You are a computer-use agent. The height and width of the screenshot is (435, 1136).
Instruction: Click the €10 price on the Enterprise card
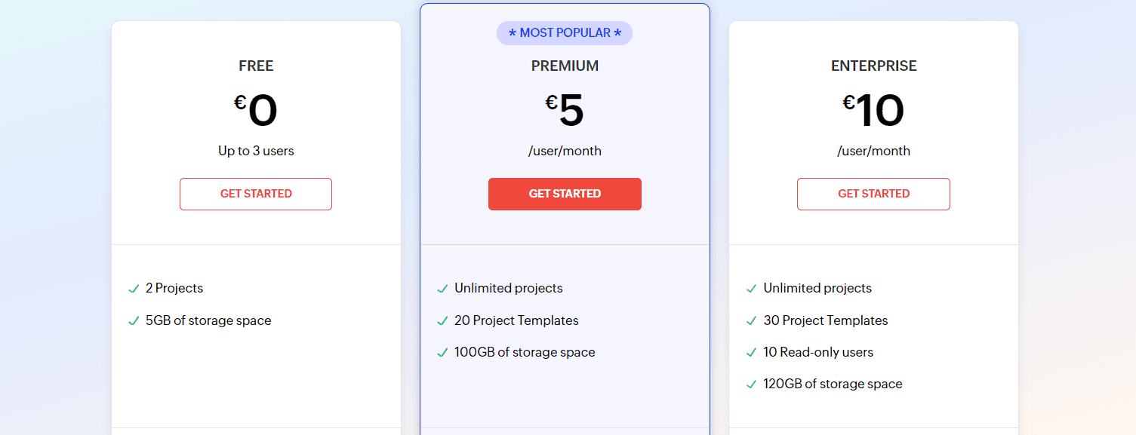[x=873, y=109]
